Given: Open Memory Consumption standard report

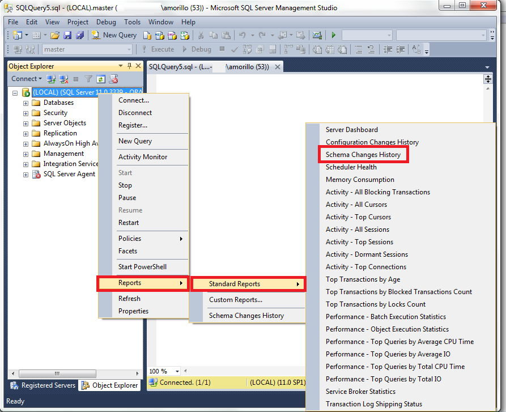Looking at the screenshot, I should point(360,180).
